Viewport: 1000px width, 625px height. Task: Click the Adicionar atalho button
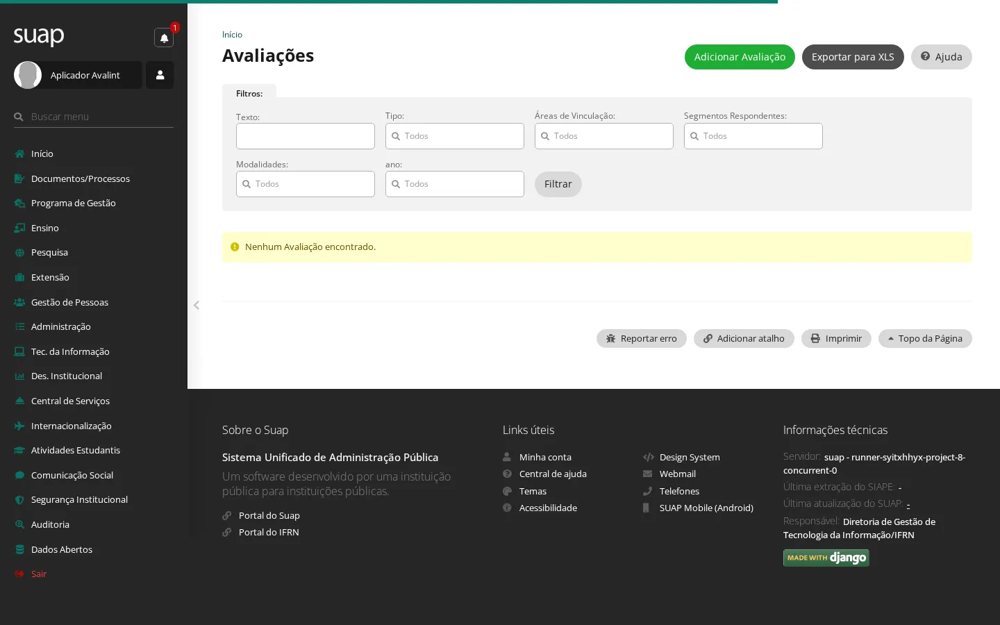pos(744,338)
